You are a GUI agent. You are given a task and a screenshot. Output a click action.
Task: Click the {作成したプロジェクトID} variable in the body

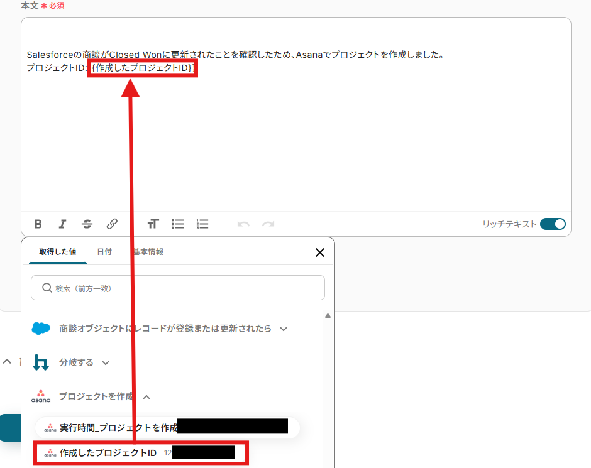143,68
